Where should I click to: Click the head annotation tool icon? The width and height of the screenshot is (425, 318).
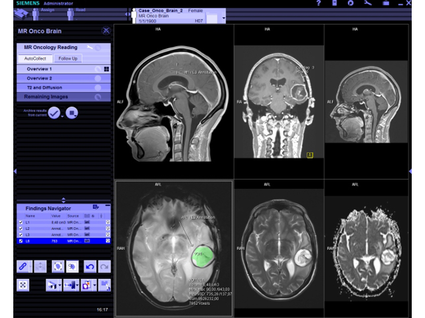72,267
